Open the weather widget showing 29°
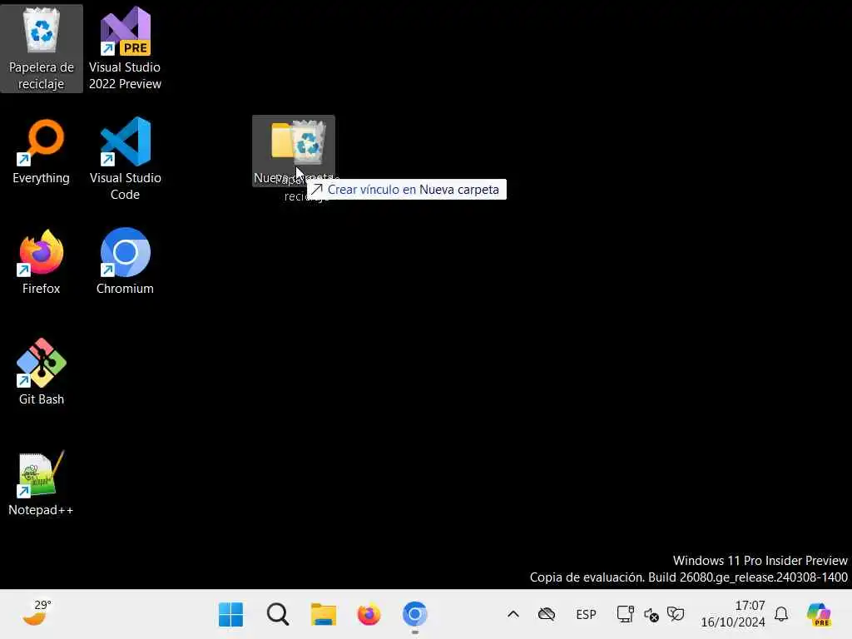 37,613
